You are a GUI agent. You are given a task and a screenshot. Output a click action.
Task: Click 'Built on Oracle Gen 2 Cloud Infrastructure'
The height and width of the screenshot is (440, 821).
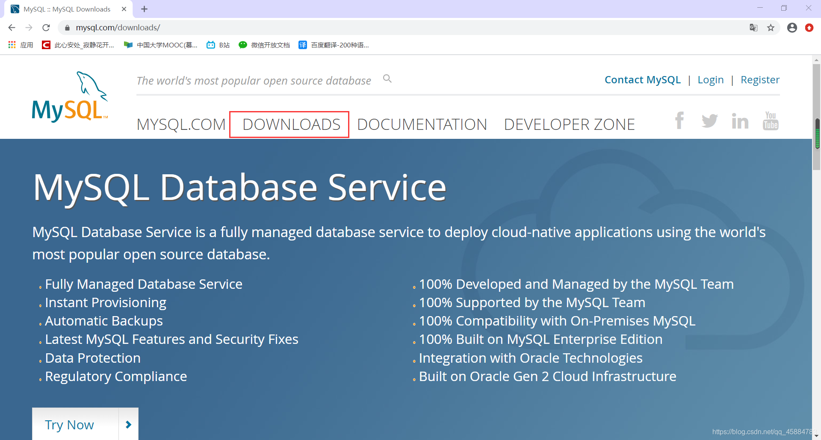click(x=548, y=376)
